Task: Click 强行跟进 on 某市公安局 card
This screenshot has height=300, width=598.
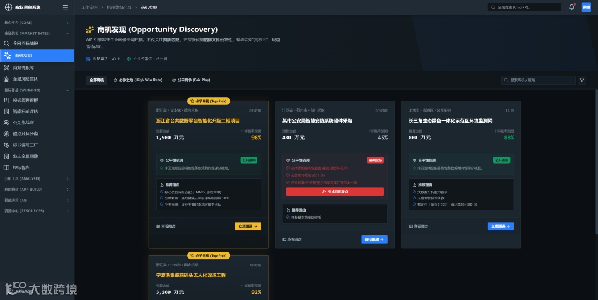Action: click(x=374, y=239)
